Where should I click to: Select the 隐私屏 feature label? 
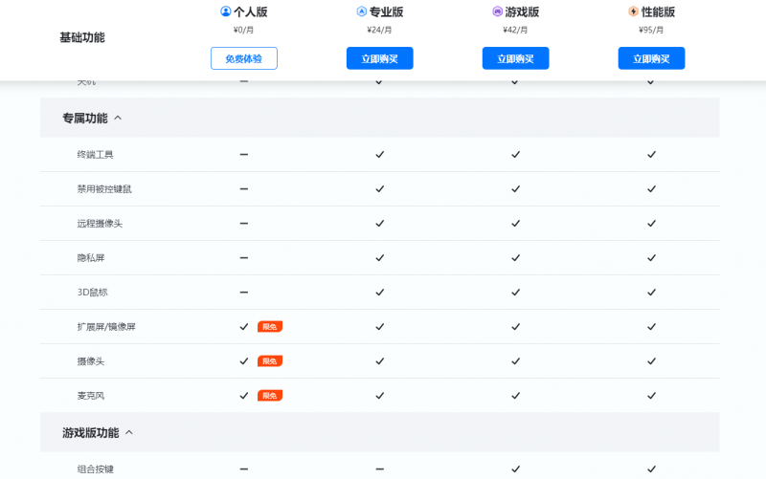(91, 258)
